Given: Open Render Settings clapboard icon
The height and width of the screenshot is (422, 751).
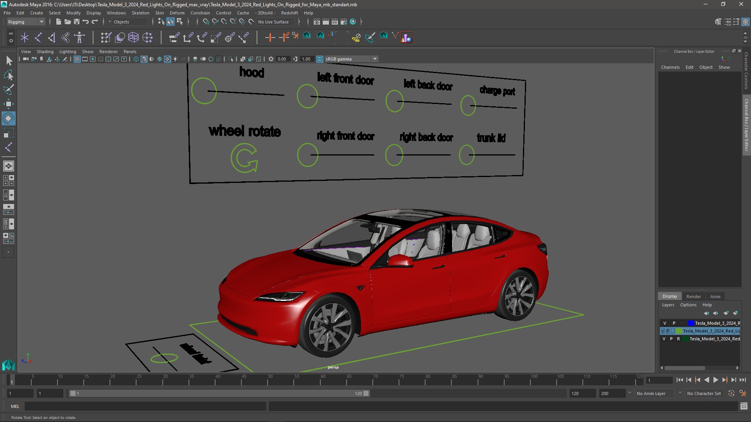Looking at the screenshot, I should (344, 22).
